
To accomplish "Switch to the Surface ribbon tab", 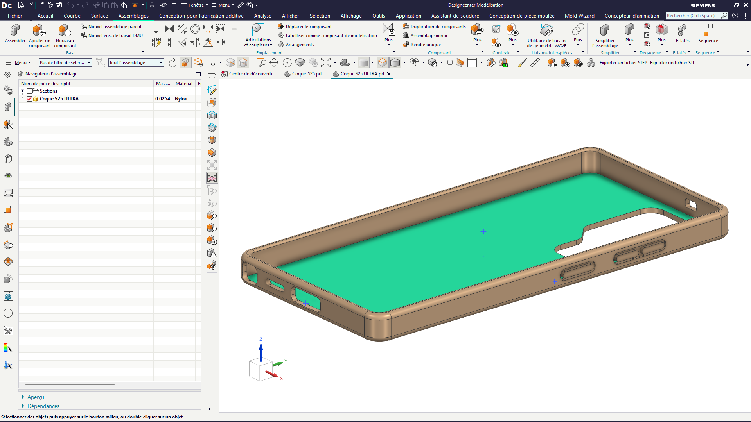I will (x=99, y=16).
